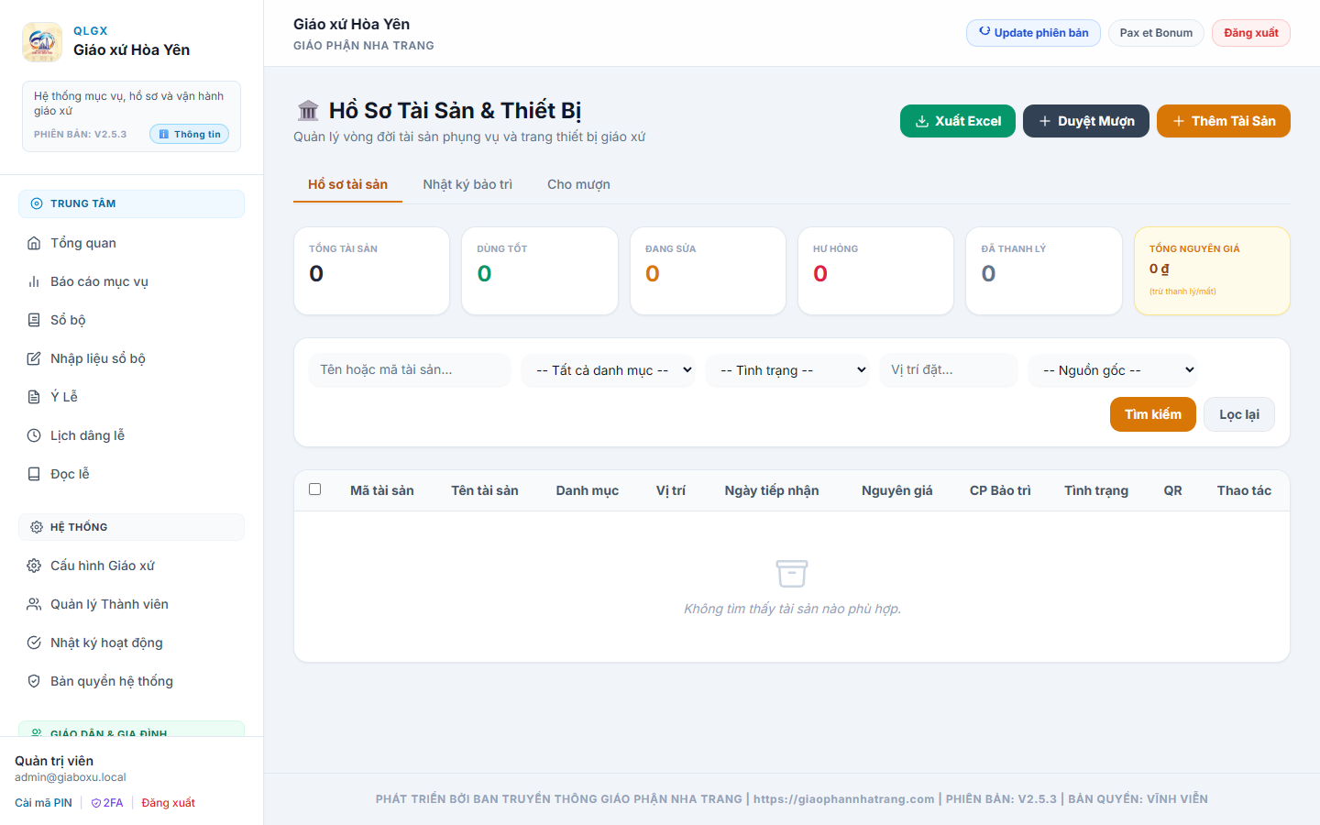Screen dimensions: 1320x825
Task: Click the QLGX parish logo icon
Action: [42, 42]
